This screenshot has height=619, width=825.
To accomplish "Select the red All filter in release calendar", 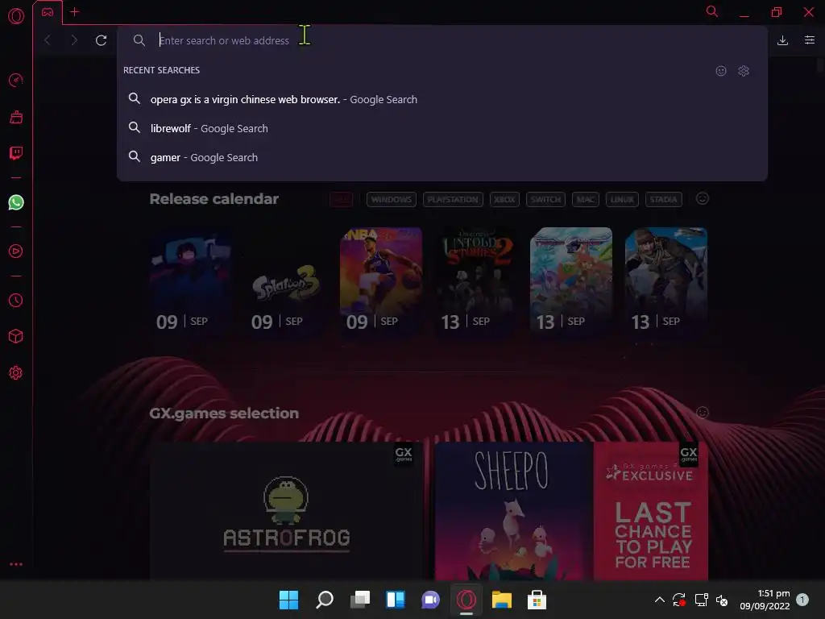I will click(x=342, y=200).
